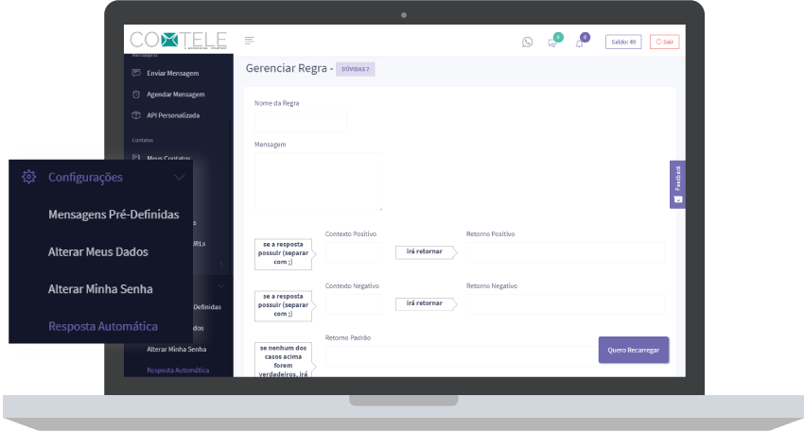Select Alterar Minha Senha in Configurações popup
Image resolution: width=804 pixels, height=431 pixels.
(100, 289)
